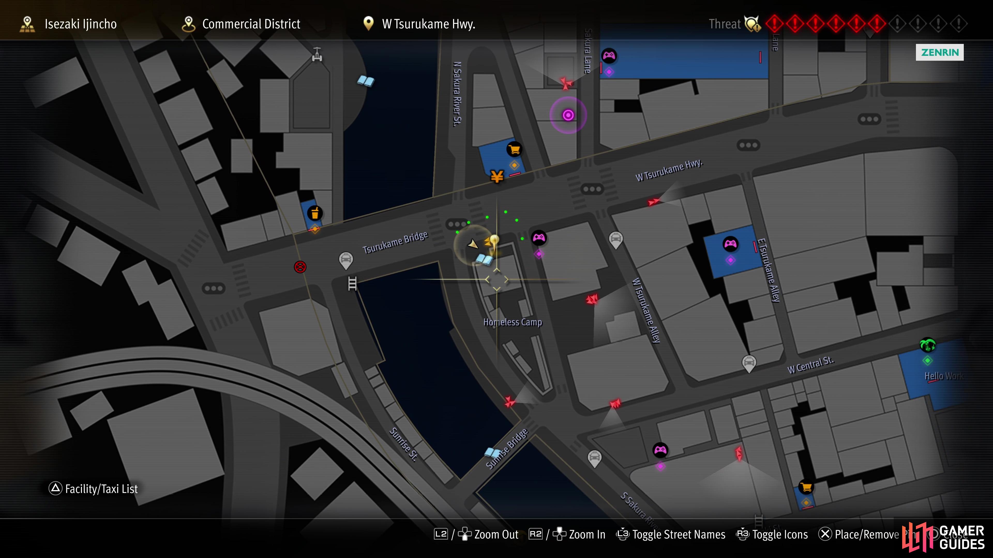This screenshot has width=993, height=558.
Task: Click the Threat level demon icon
Action: coord(753,24)
